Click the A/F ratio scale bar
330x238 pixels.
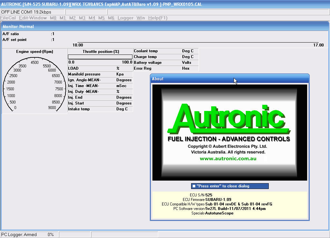(198, 42)
